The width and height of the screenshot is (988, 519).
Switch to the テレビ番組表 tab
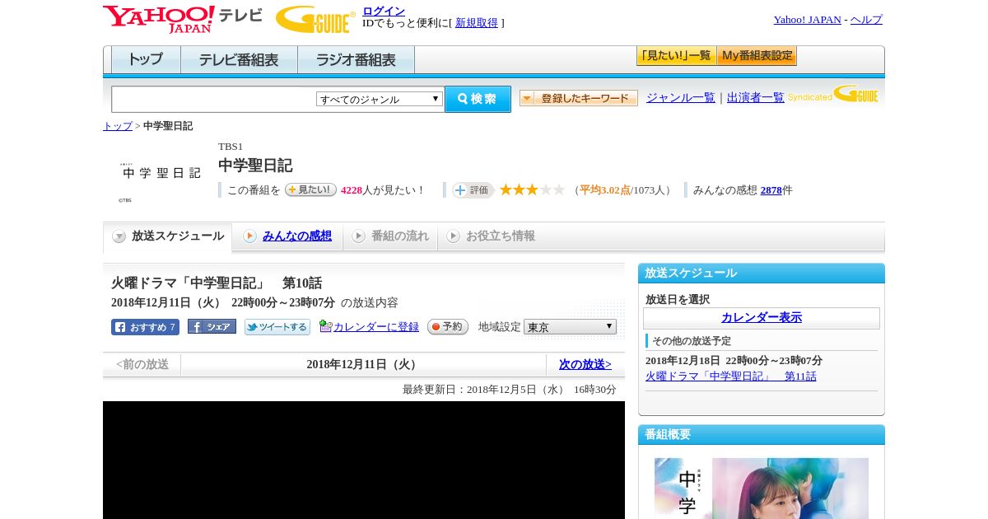[239, 60]
